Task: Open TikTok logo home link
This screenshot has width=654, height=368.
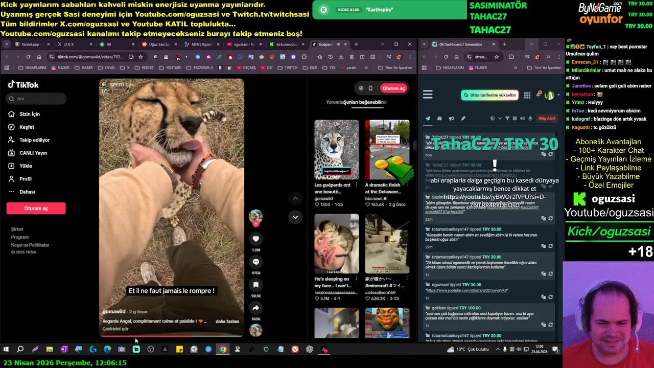Action: (x=23, y=85)
